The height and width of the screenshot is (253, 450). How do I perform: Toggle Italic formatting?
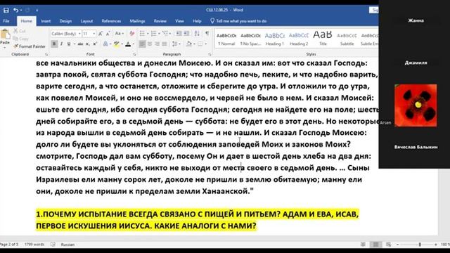61,44
